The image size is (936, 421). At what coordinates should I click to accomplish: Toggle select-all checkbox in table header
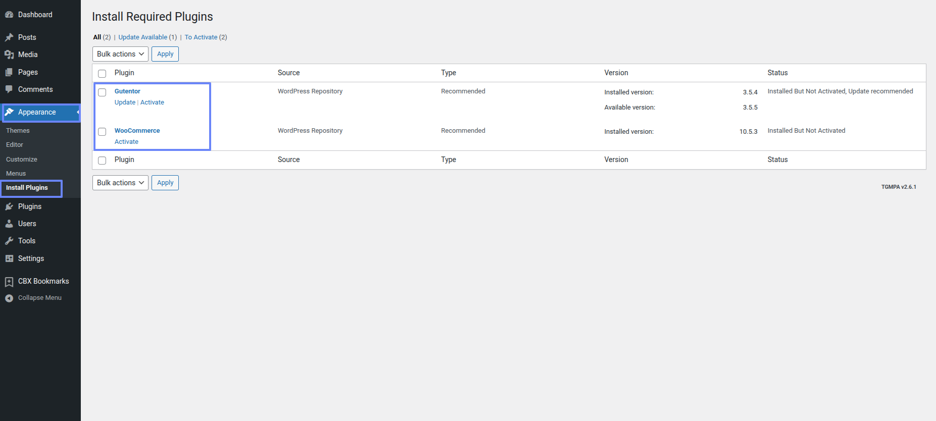(x=102, y=74)
